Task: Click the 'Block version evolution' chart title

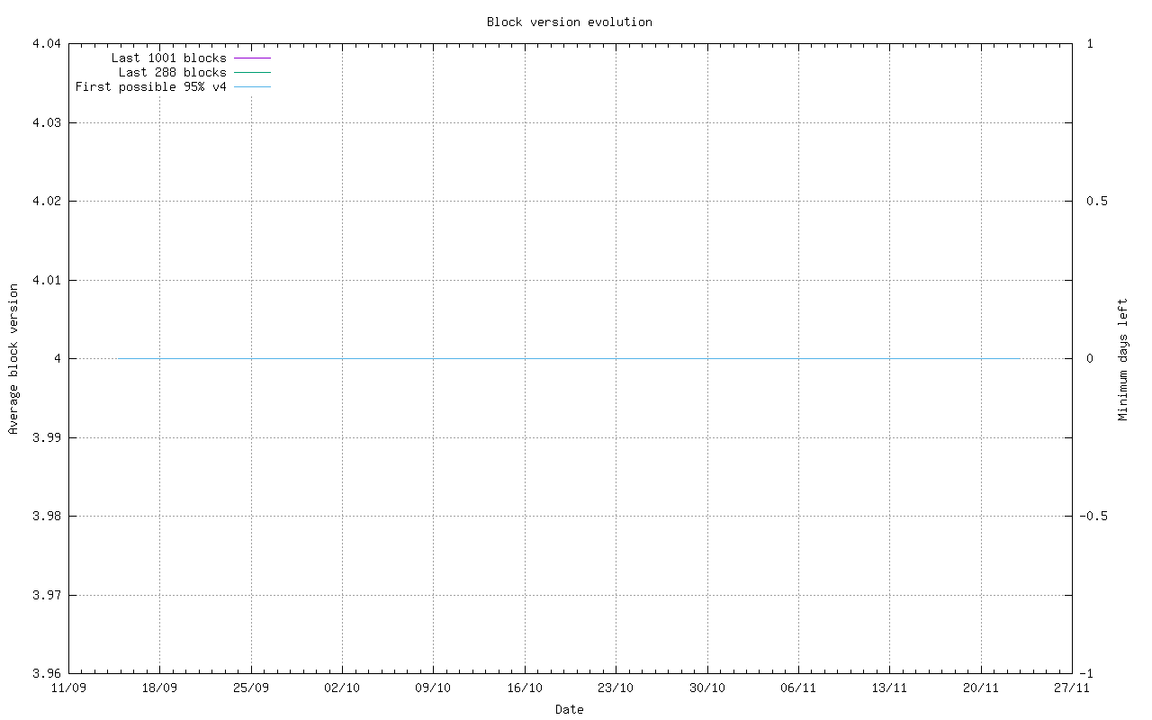Action: click(569, 22)
